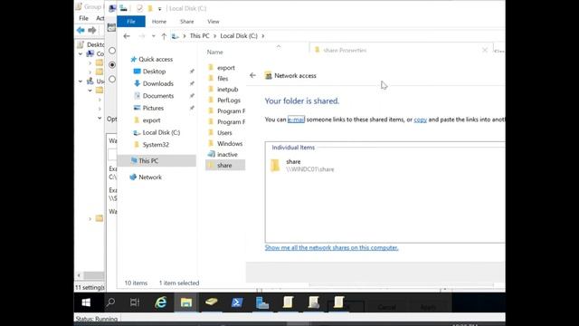The height and width of the screenshot is (326, 579).
Task: Open PowerShell from taskbar
Action: tap(237, 302)
